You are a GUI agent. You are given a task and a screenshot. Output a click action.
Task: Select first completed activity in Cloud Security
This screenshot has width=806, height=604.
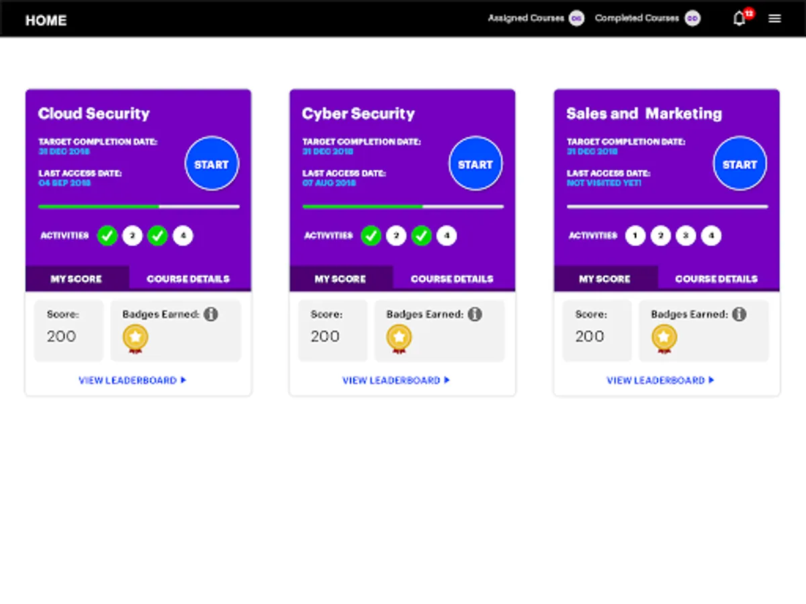tap(107, 236)
